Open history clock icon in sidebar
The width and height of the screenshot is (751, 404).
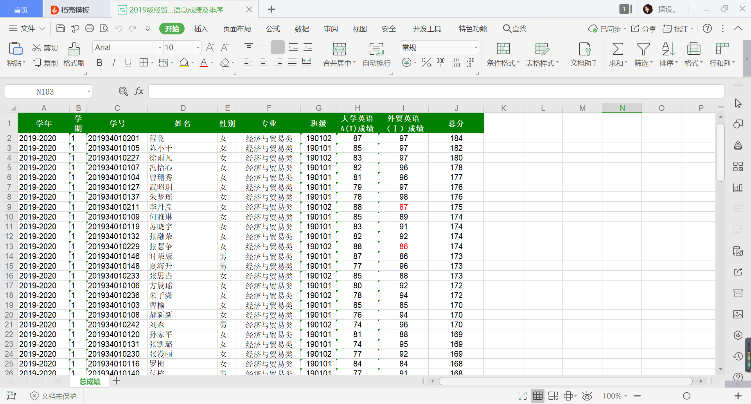(x=738, y=356)
